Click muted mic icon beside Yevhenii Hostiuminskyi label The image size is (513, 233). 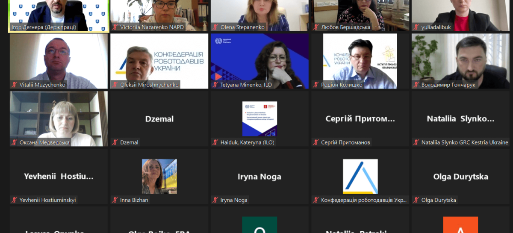coord(15,200)
